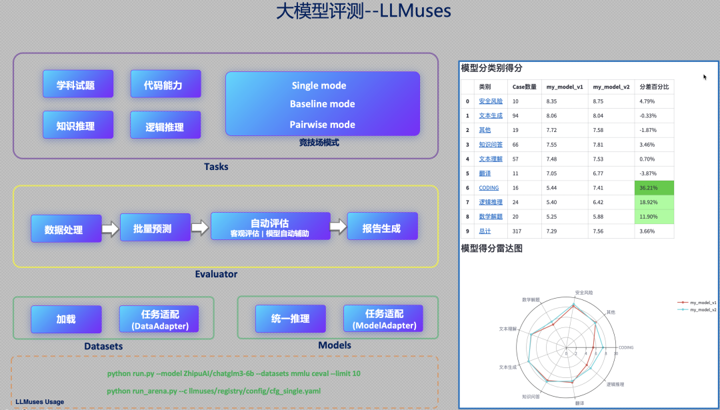Open the 文本理解 category link

(491, 159)
